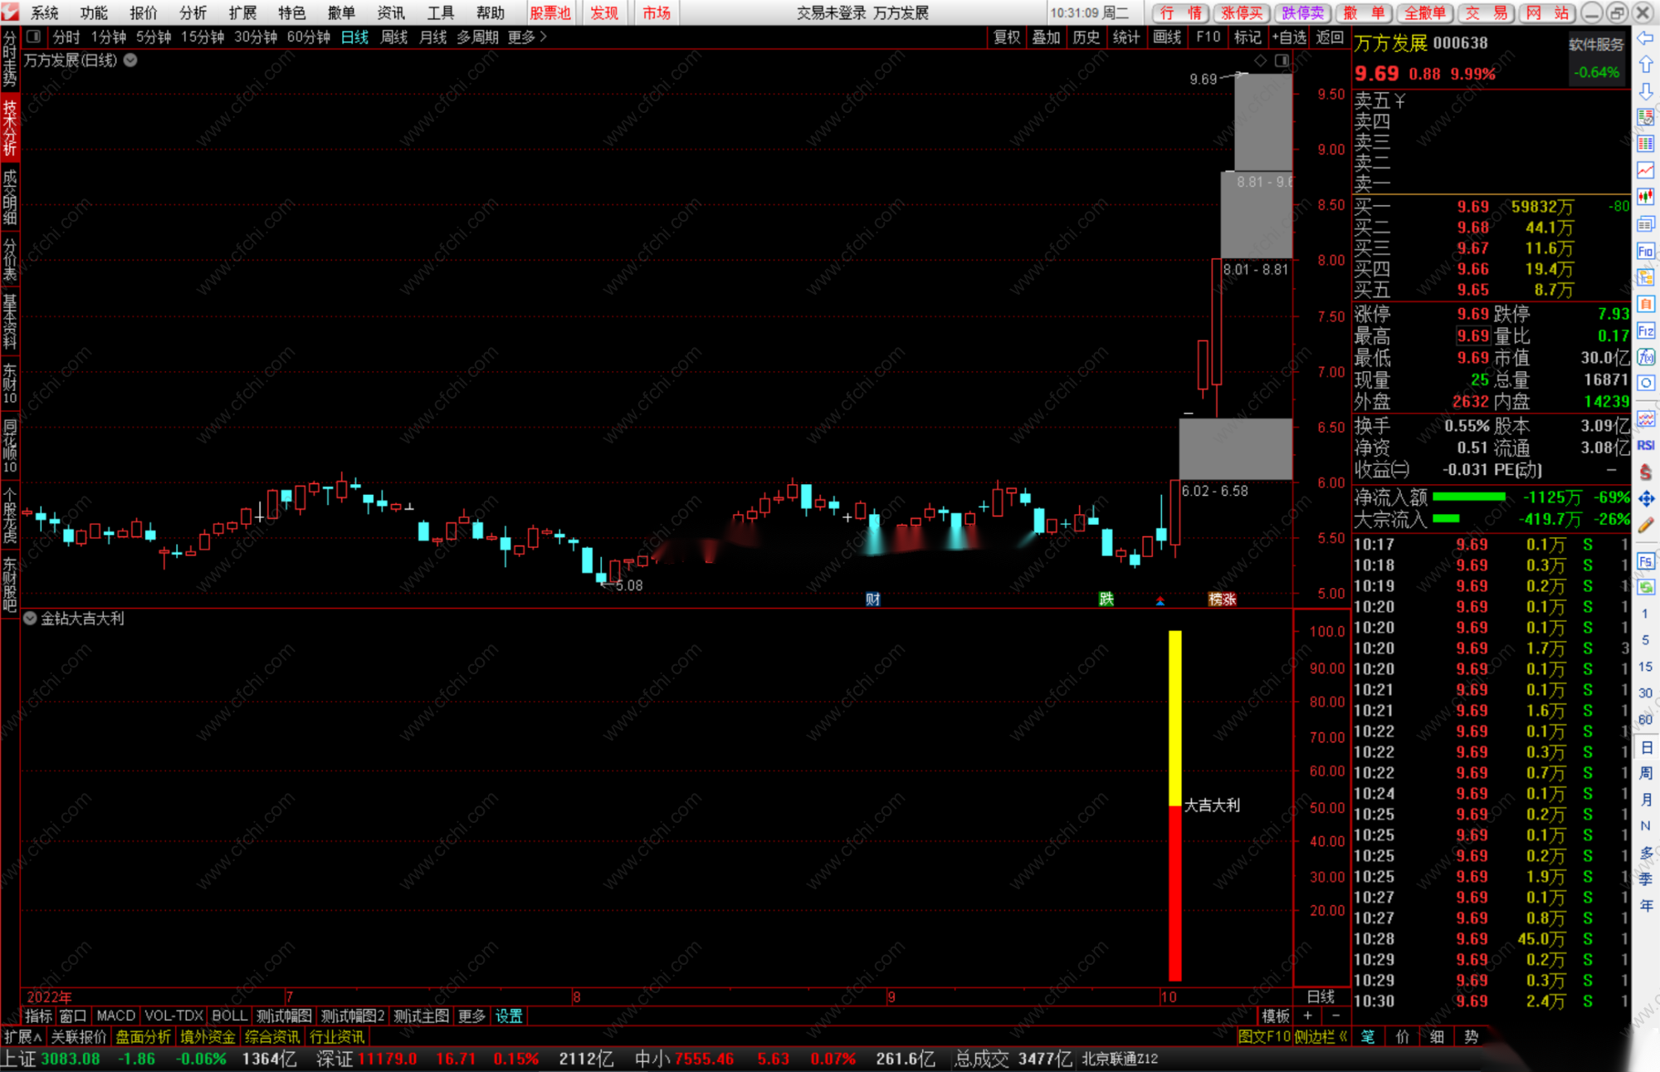The width and height of the screenshot is (1660, 1072).
Task: Select the pencil drawing tool icon
Action: click(x=1645, y=525)
